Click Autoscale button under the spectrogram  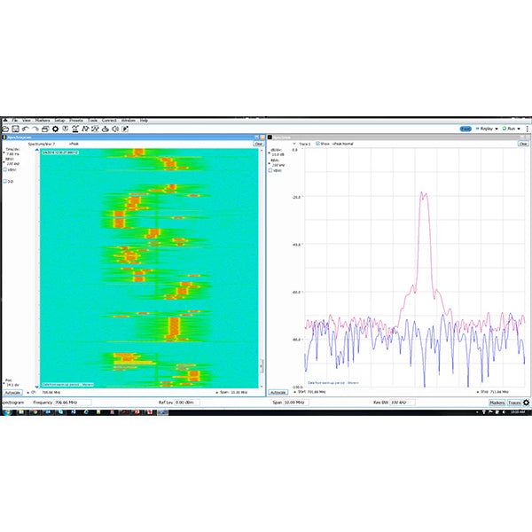(x=13, y=391)
